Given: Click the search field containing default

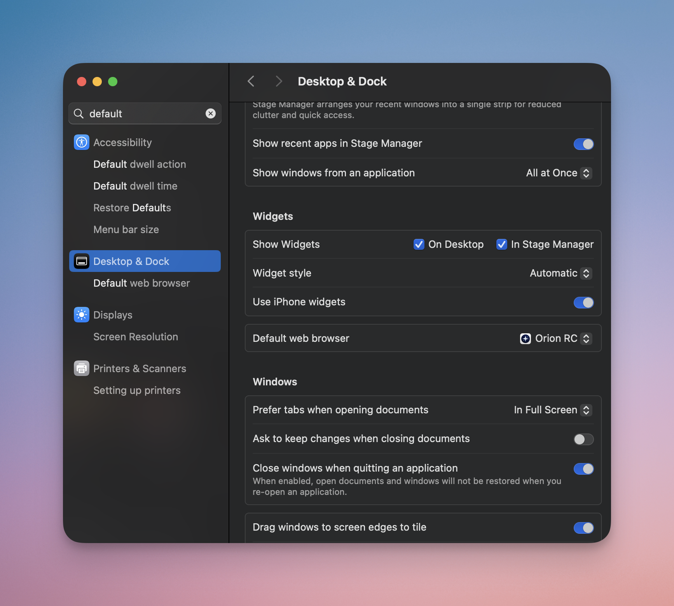Looking at the screenshot, I should point(144,113).
